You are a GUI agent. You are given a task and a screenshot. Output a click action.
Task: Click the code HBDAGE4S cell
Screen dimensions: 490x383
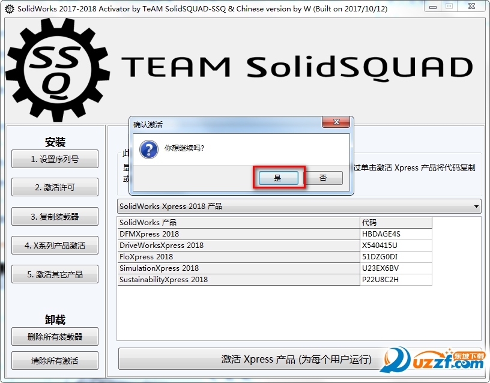pos(396,234)
